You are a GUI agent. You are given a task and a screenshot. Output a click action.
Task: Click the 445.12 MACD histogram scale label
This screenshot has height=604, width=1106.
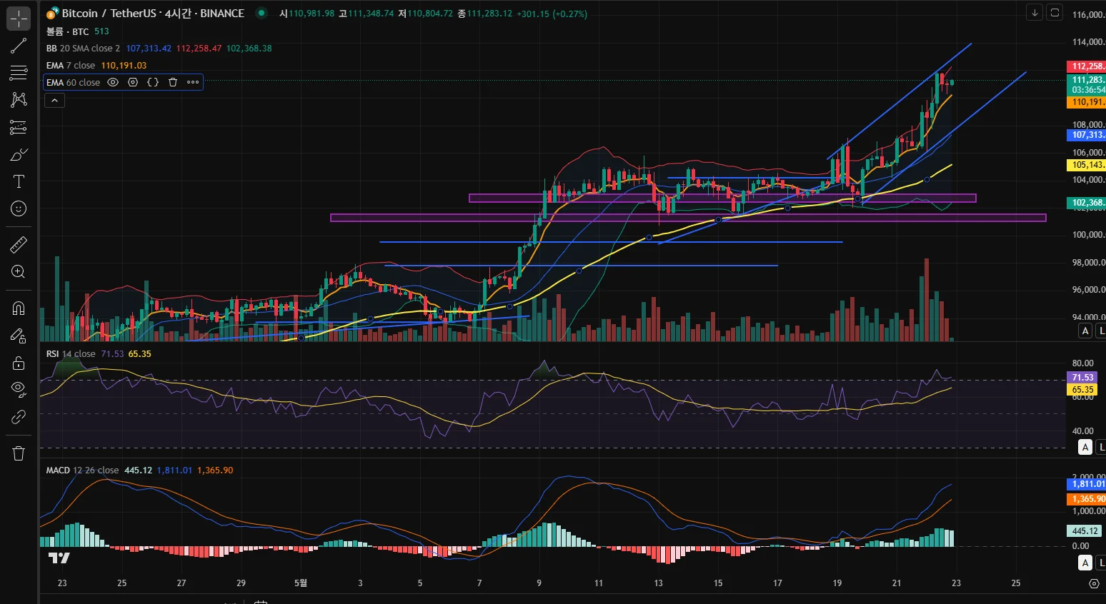click(x=1085, y=531)
